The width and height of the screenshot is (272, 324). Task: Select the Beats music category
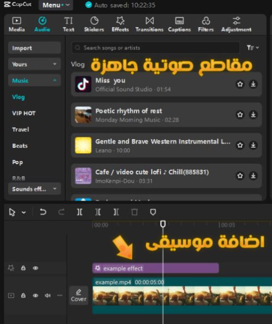(20, 146)
